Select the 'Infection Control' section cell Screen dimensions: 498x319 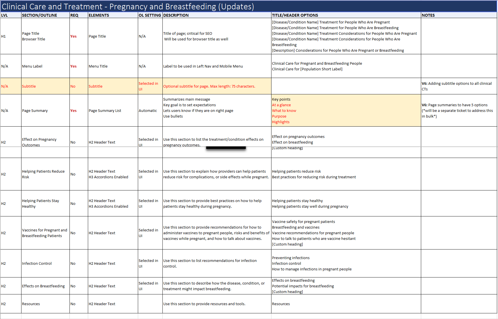click(x=45, y=263)
